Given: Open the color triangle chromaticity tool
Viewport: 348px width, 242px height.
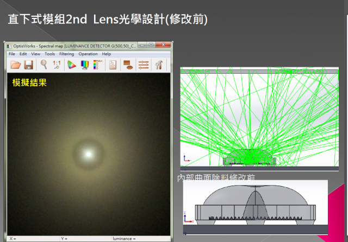Looking at the screenshot, I should 71,65.
